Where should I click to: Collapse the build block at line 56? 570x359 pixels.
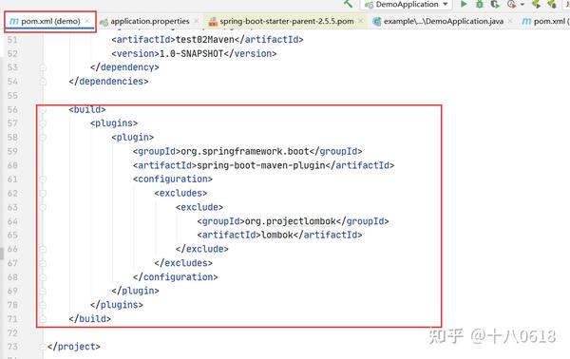click(43, 109)
